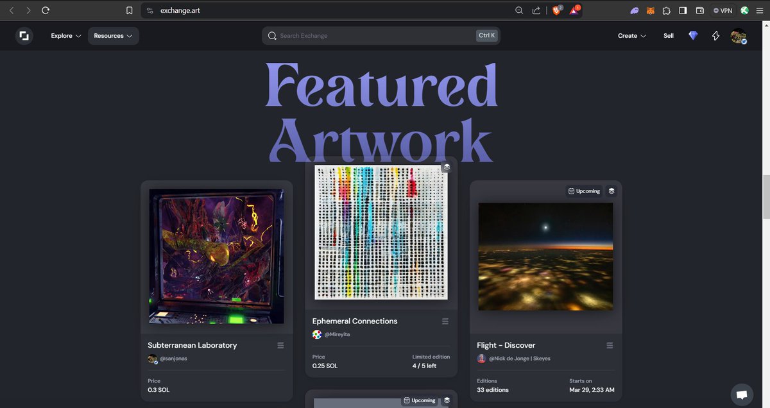
Task: Open the Brave Wallet icon
Action: click(x=699, y=10)
